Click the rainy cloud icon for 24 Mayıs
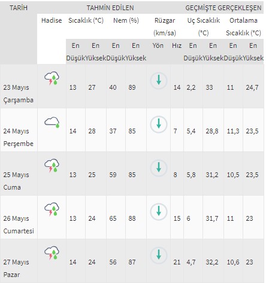This screenshot has height=283, width=266. [x=52, y=122]
